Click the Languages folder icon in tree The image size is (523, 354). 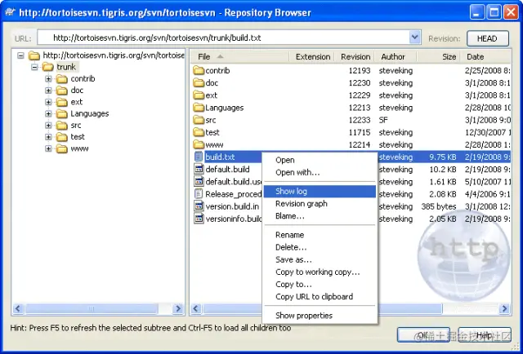(62, 113)
